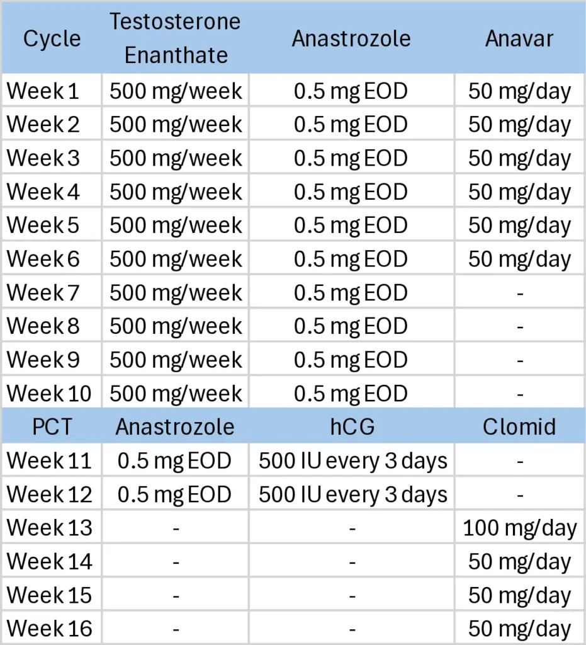Select the Cycle header cell
The image size is (586, 645).
[52, 38]
